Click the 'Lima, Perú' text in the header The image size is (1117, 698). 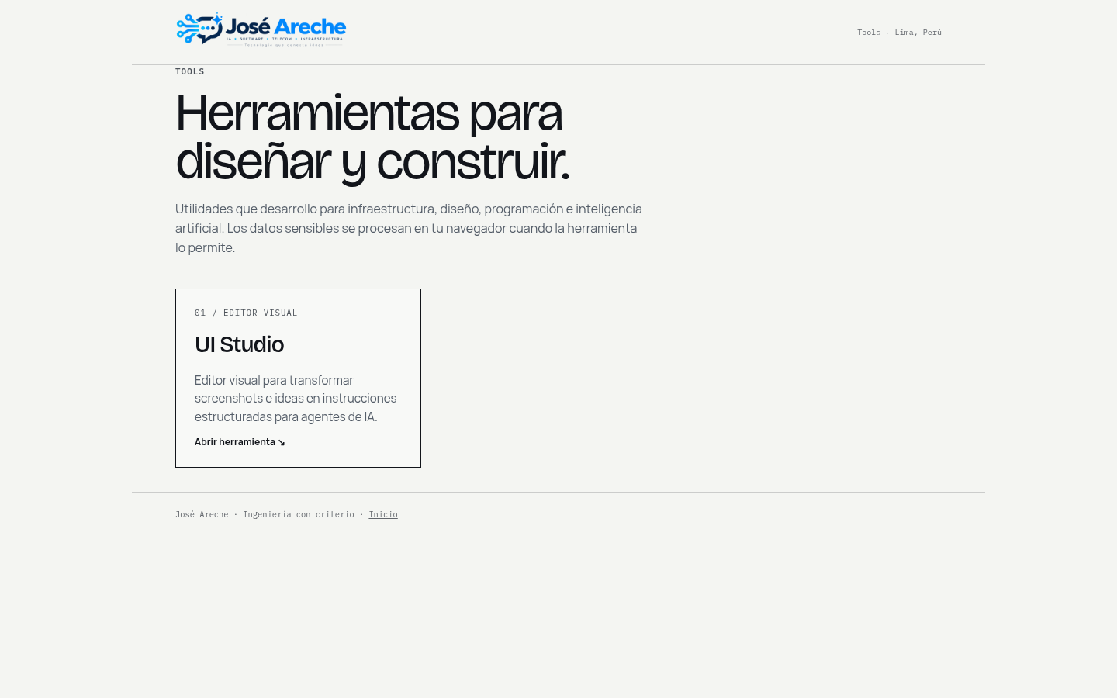(x=918, y=33)
